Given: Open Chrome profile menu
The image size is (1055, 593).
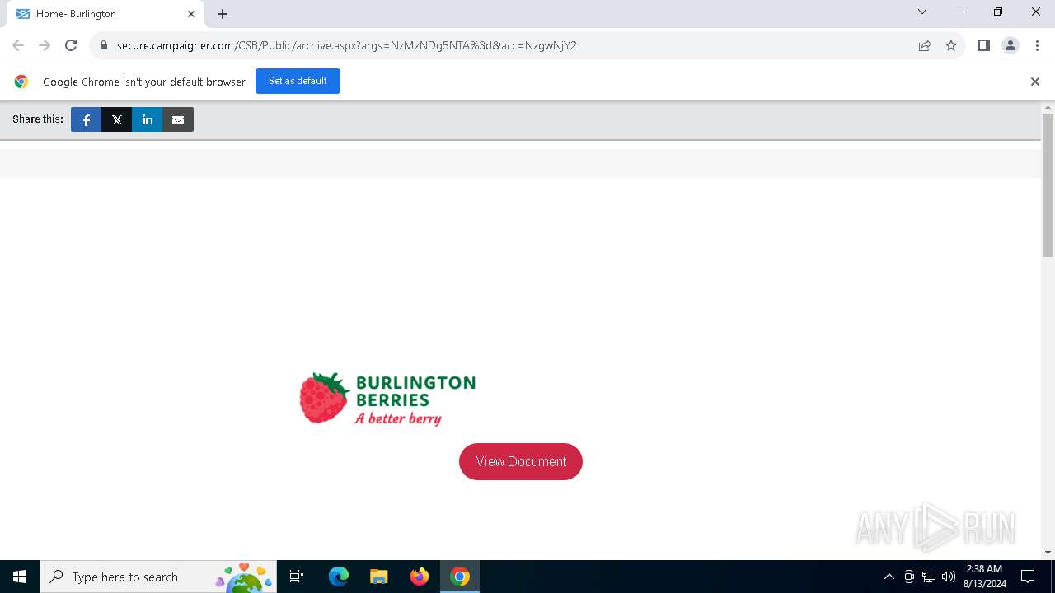Looking at the screenshot, I should [x=1010, y=45].
